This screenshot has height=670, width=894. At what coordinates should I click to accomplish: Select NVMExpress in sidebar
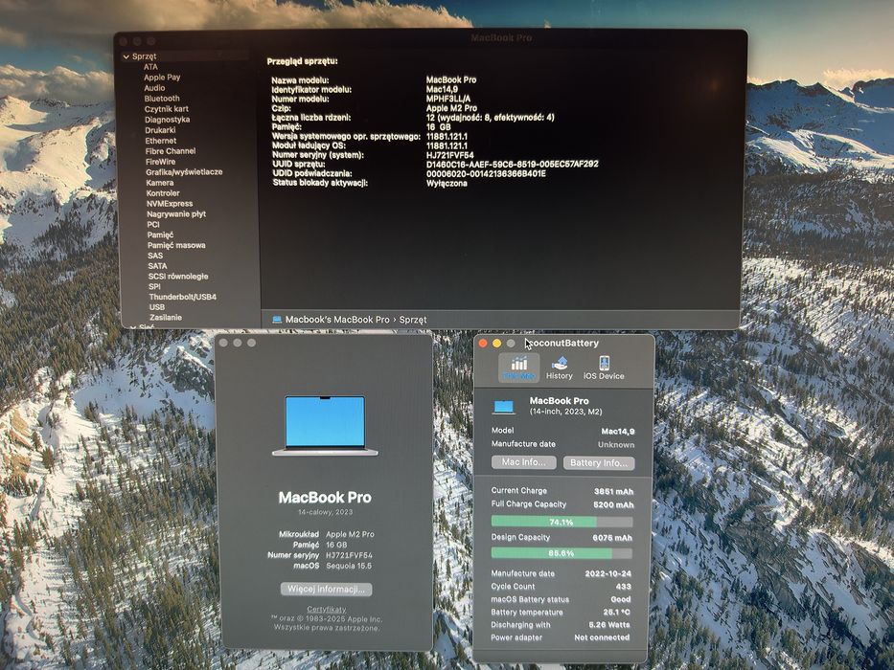170,203
